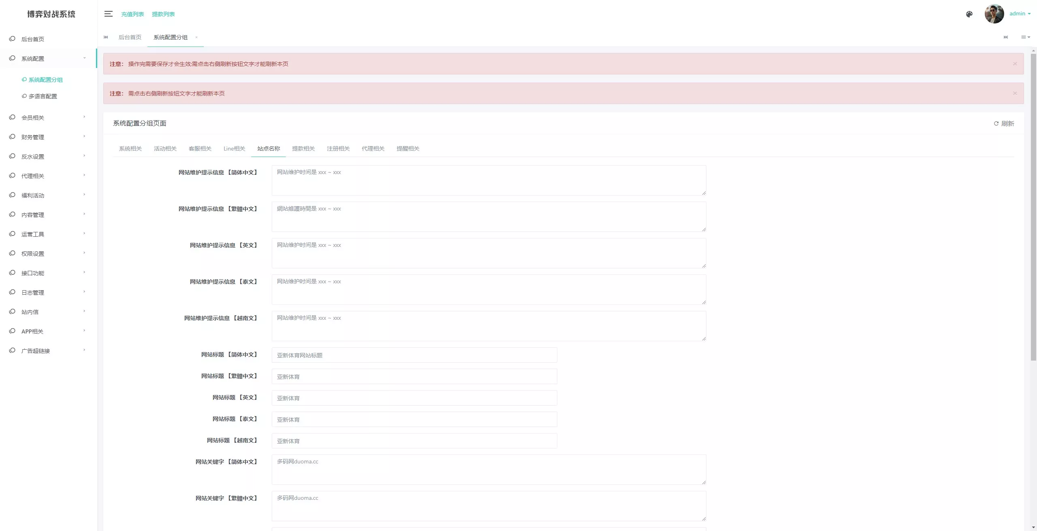Select 多语言配置 in the sidebar

(x=43, y=96)
